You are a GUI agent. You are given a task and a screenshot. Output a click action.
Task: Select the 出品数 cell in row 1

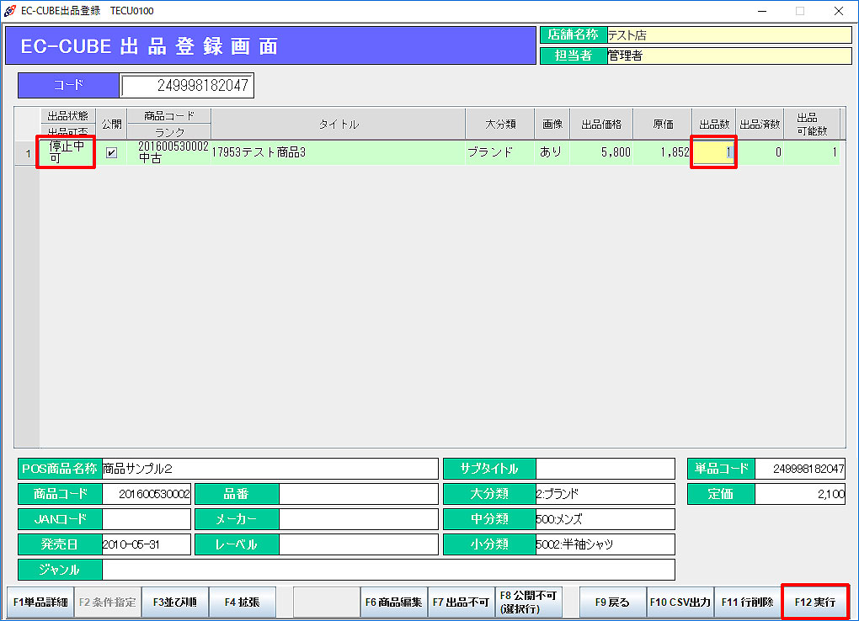pyautogui.click(x=713, y=152)
